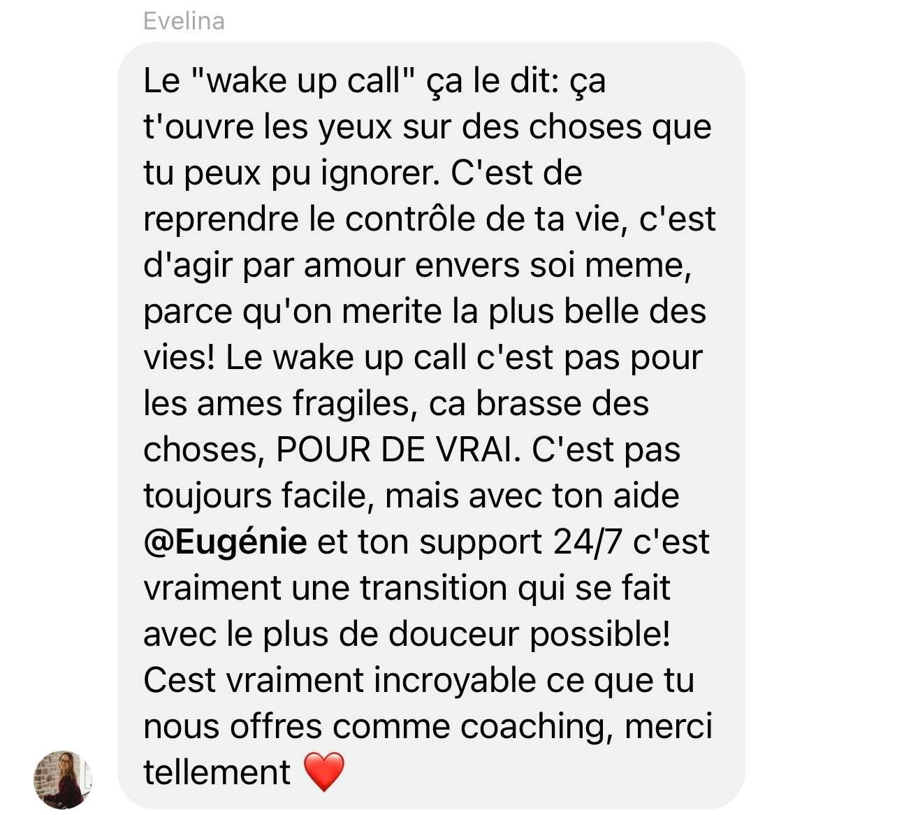Click the word merci before tellement
The width and height of the screenshot is (897, 815).
668,726
